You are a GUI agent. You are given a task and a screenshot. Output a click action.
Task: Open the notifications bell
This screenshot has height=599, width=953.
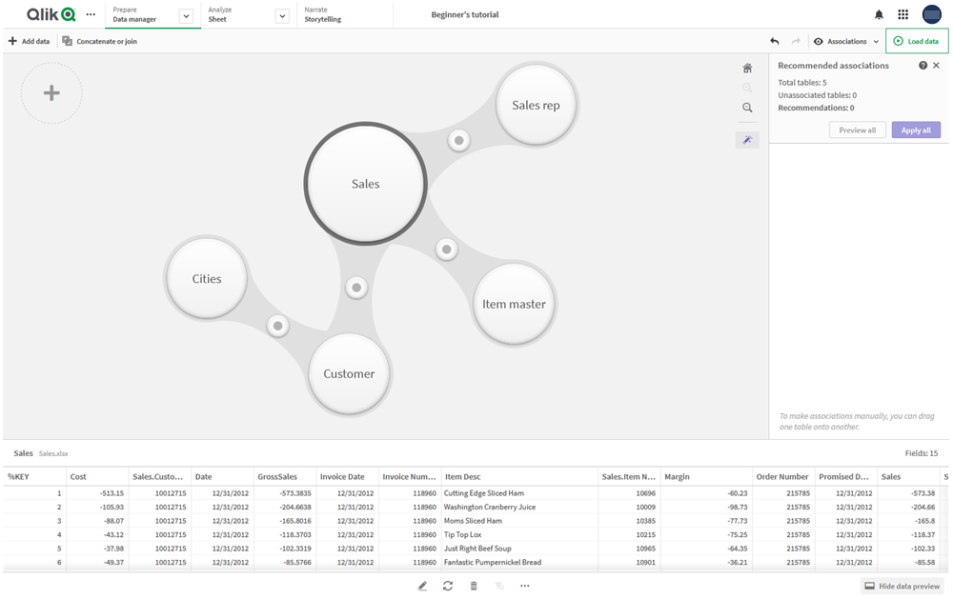coord(879,15)
